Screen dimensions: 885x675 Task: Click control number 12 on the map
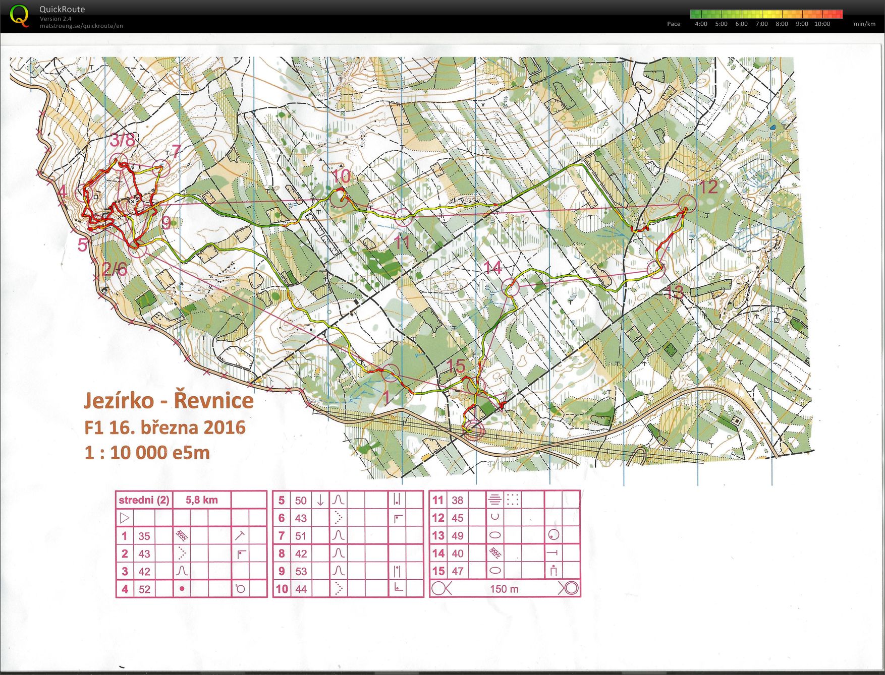(708, 187)
